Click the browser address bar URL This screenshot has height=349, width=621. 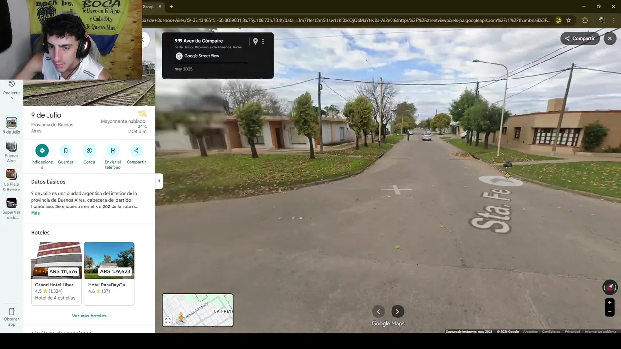tap(346, 20)
